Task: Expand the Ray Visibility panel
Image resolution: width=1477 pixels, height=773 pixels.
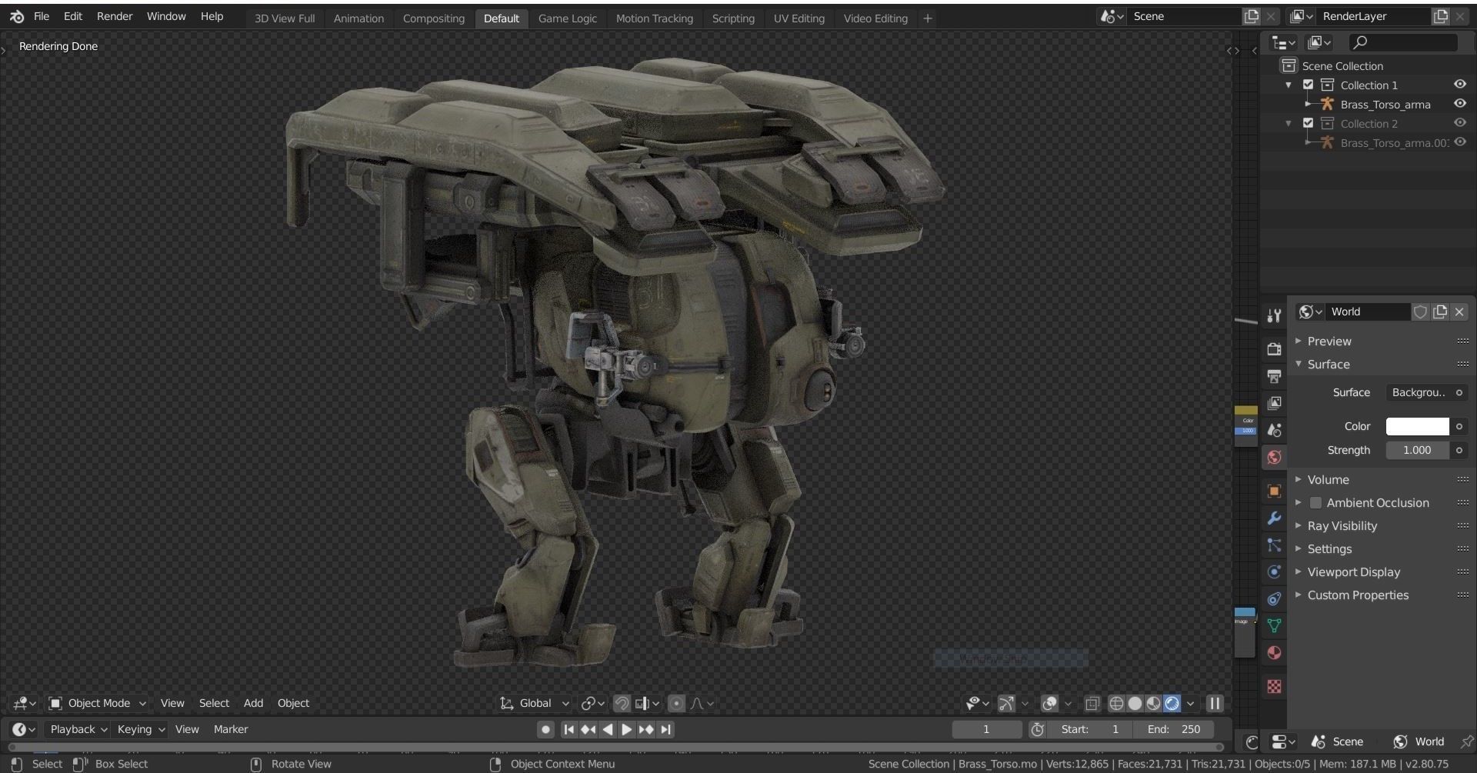Action: 1342,525
